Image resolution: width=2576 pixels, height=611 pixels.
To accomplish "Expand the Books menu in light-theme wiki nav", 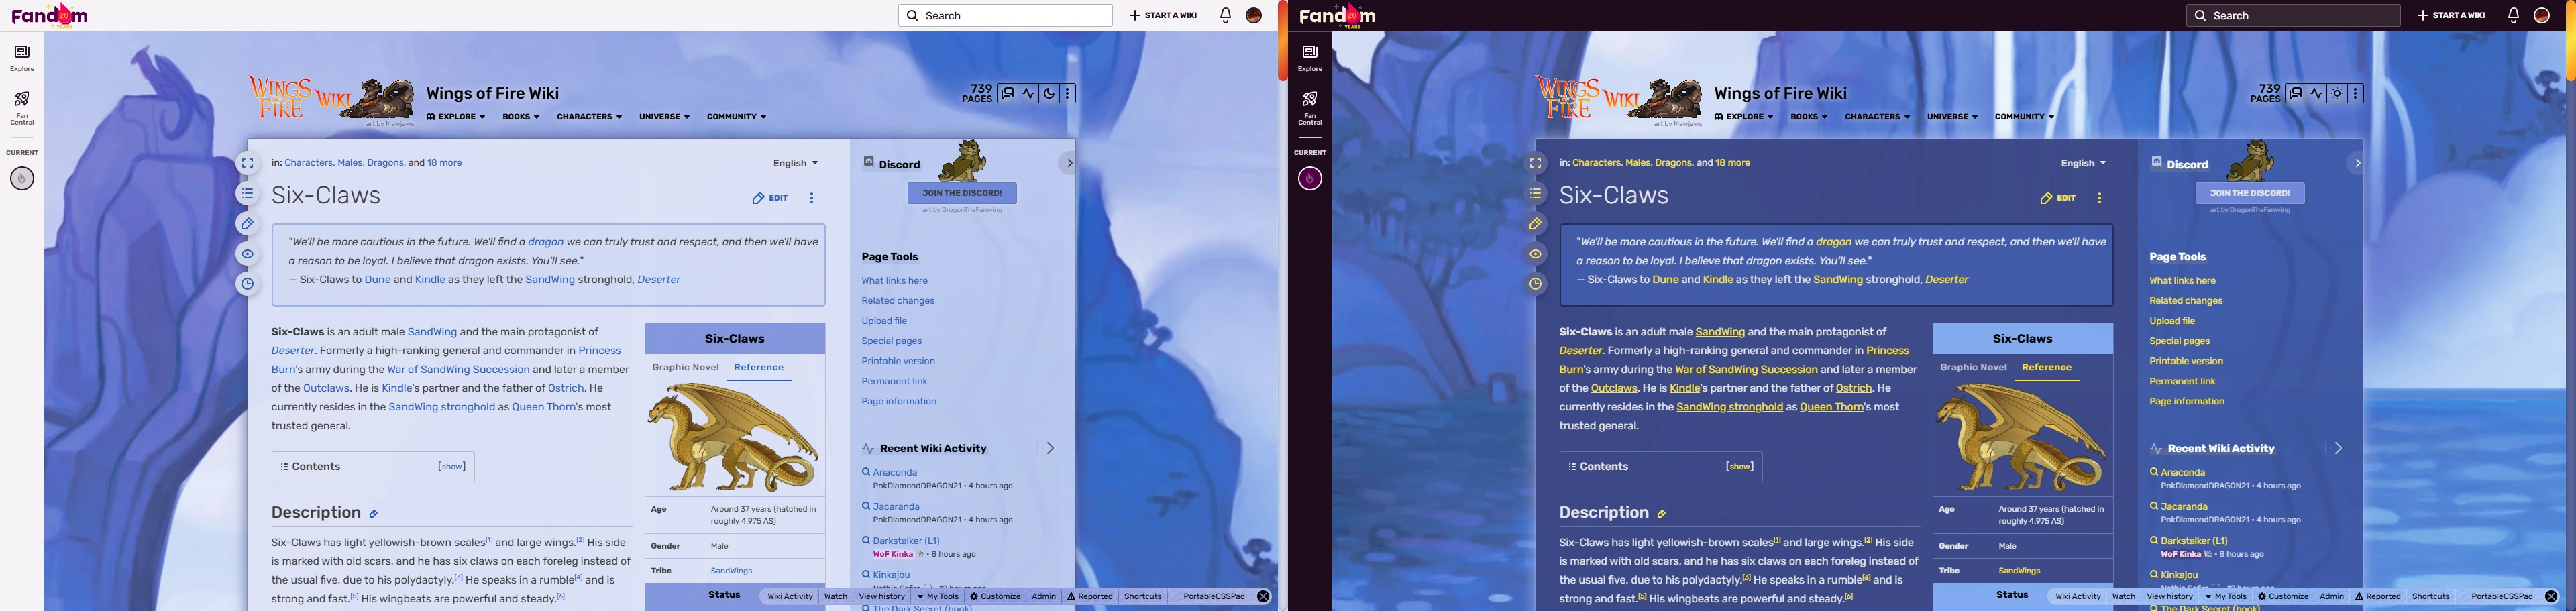I will 521,117.
